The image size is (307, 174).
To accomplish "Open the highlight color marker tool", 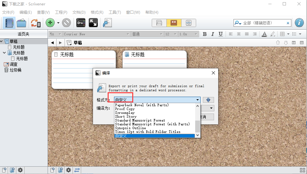I will [273, 34].
